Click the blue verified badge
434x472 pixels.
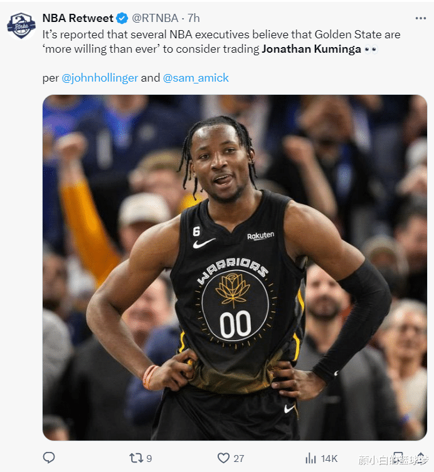pos(122,18)
